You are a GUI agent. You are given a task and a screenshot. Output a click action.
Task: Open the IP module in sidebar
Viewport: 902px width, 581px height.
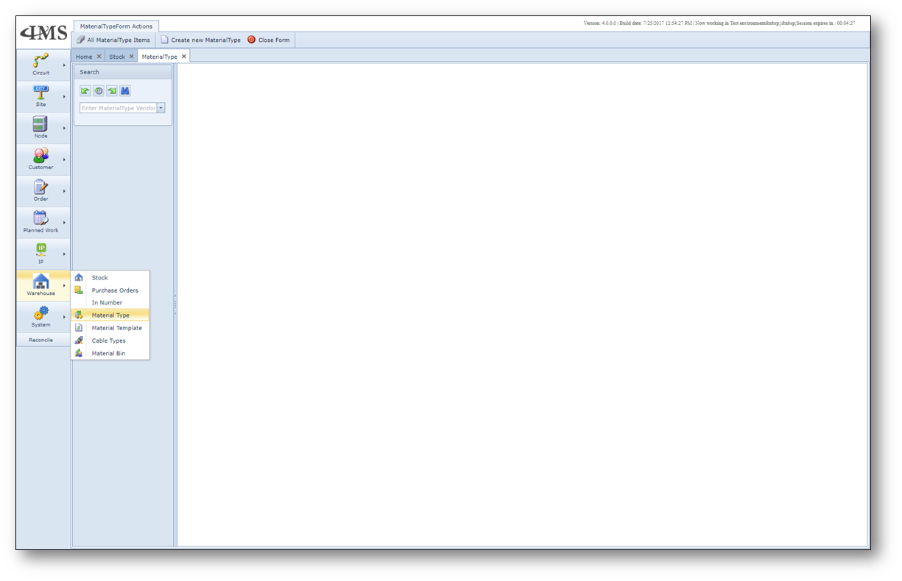coord(41,254)
